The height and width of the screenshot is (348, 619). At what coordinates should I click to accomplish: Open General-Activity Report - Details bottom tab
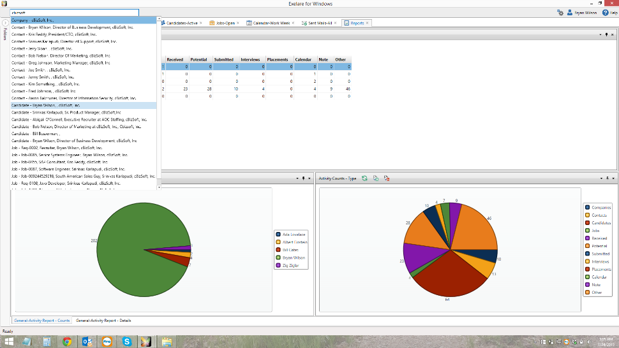[103, 321]
